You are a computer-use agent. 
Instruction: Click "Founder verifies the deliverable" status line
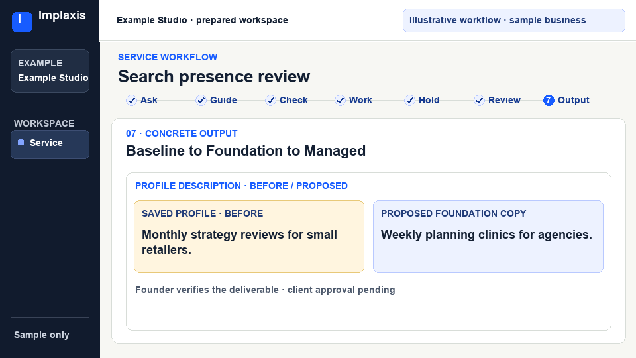(x=265, y=290)
